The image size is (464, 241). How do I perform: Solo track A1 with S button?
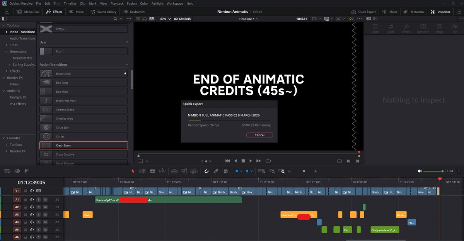pos(39,200)
